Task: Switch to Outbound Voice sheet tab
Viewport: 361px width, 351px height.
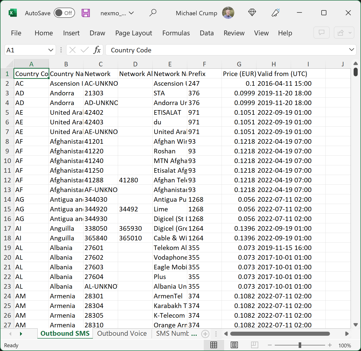Action: point(122,333)
